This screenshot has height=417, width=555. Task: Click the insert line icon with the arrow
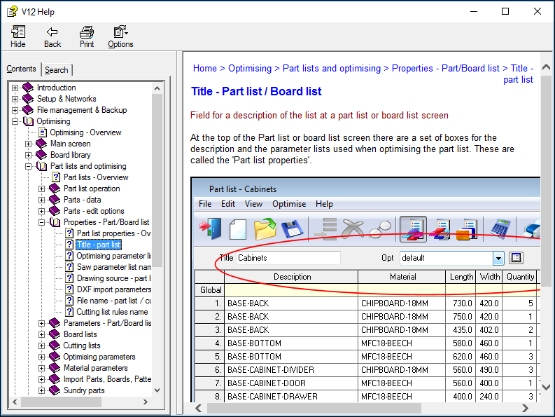coord(325,228)
